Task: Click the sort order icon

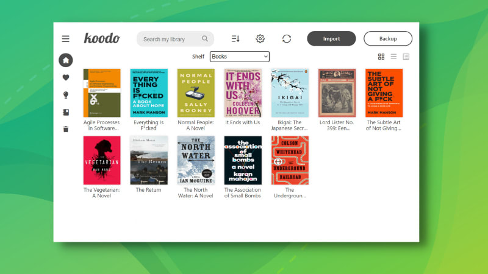Action: pyautogui.click(x=235, y=39)
